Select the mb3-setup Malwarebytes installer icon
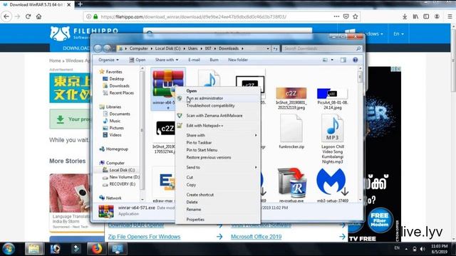 pyautogui.click(x=333, y=185)
